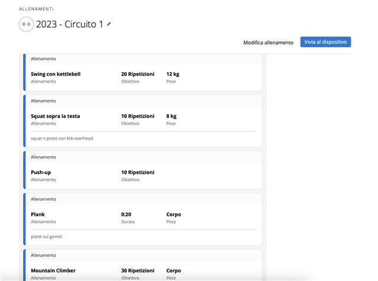Click the Push-up 10 Ripetizioni target
The width and height of the screenshot is (378, 281).
coord(138,172)
